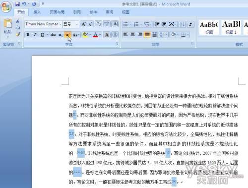
Task: Activate the Format Painter brush
Action: [18, 34]
